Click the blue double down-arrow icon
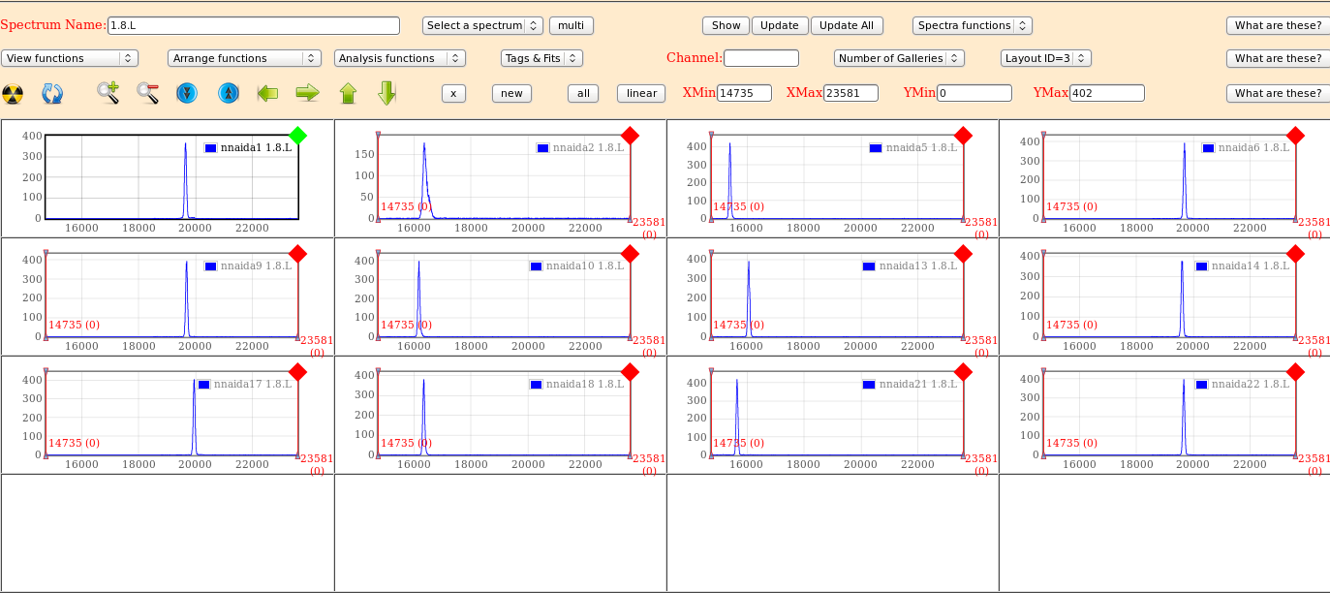1330x593 pixels. [187, 93]
